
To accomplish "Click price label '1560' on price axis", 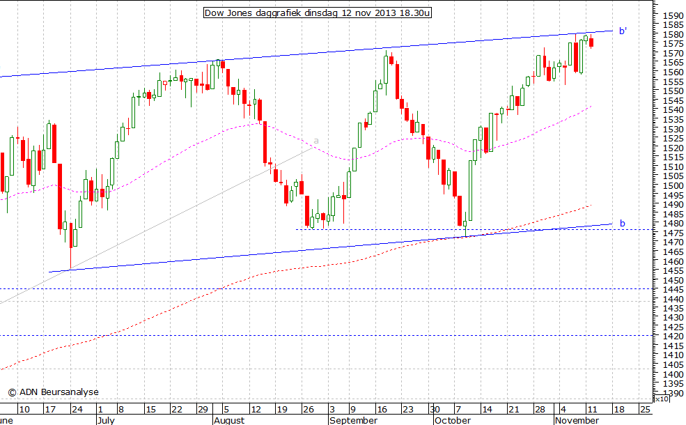I will point(673,72).
